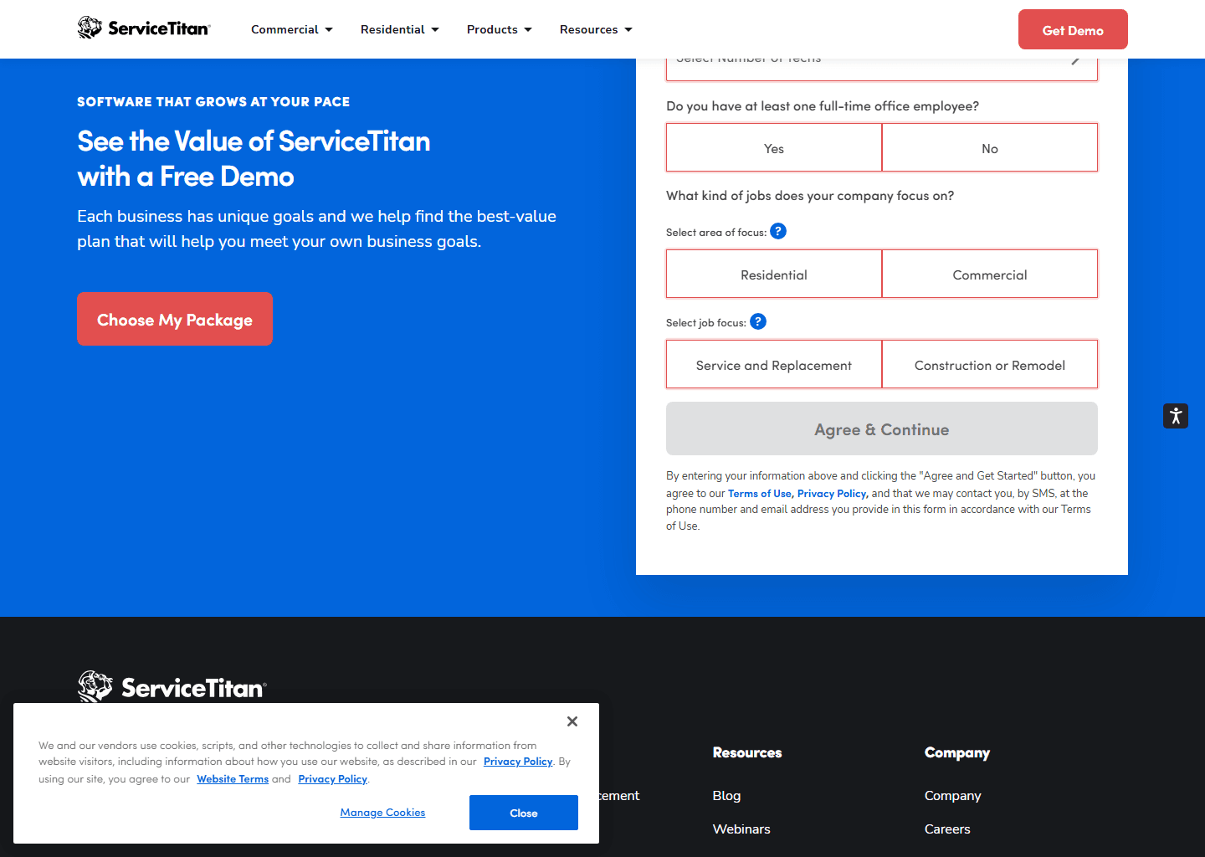Open the Products dropdown menu
The image size is (1205, 857).
(x=500, y=29)
